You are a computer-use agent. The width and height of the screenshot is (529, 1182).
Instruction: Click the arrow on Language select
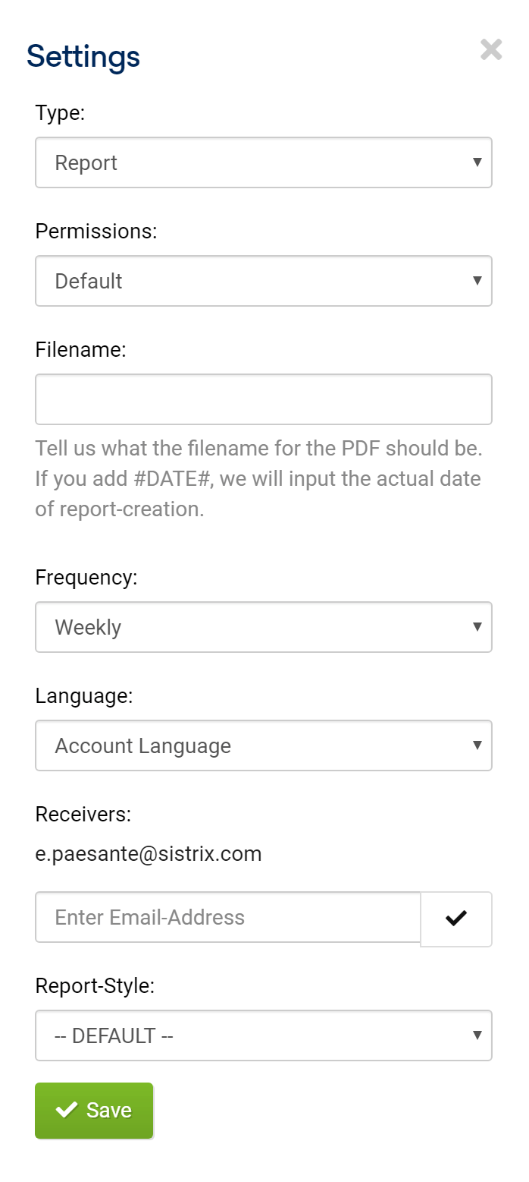477,745
